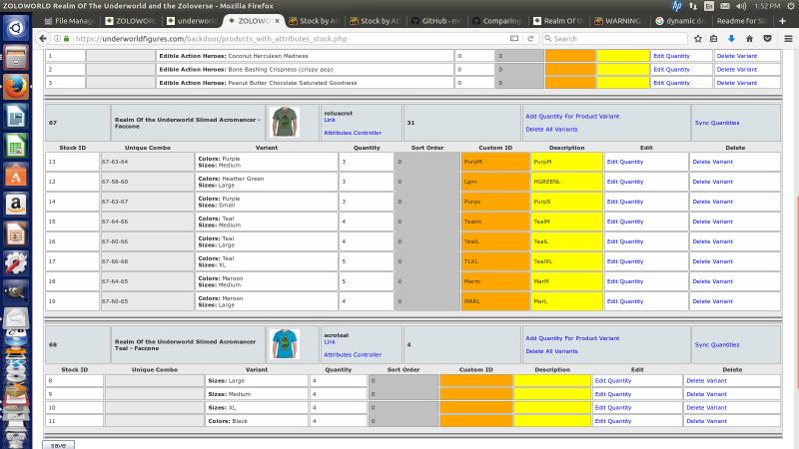799x449 pixels.
Task: Click unique combo text 67-63-64
Action: (x=115, y=162)
